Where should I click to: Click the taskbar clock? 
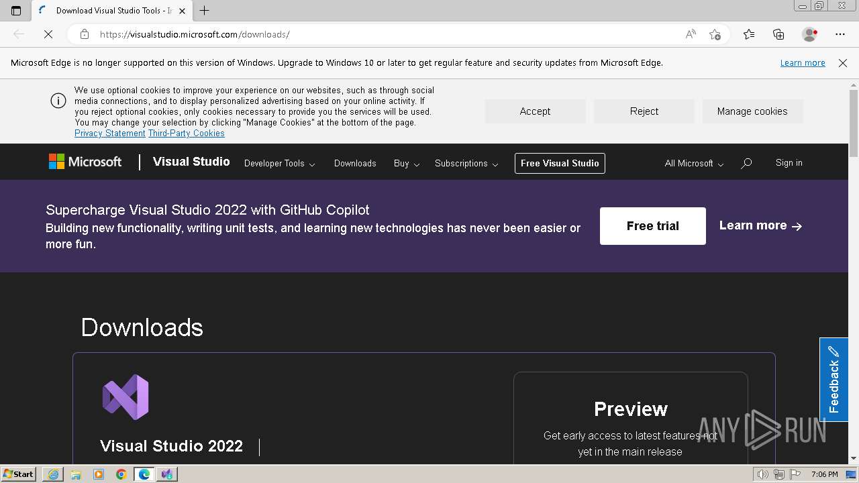click(x=824, y=474)
